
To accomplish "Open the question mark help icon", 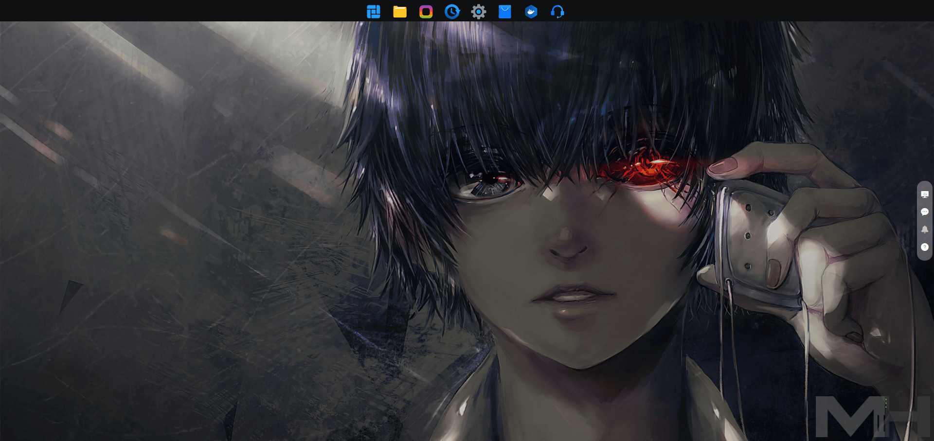I will tap(925, 247).
